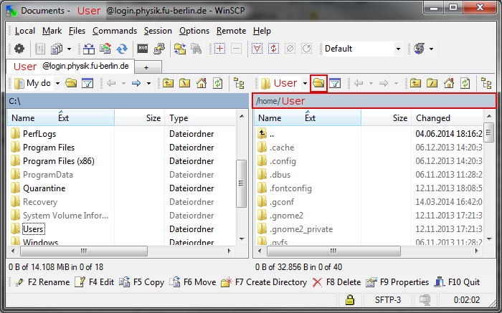Image resolution: width=502 pixels, height=313 pixels.
Task: Expand the remote User directory dropdown
Action: (305, 84)
